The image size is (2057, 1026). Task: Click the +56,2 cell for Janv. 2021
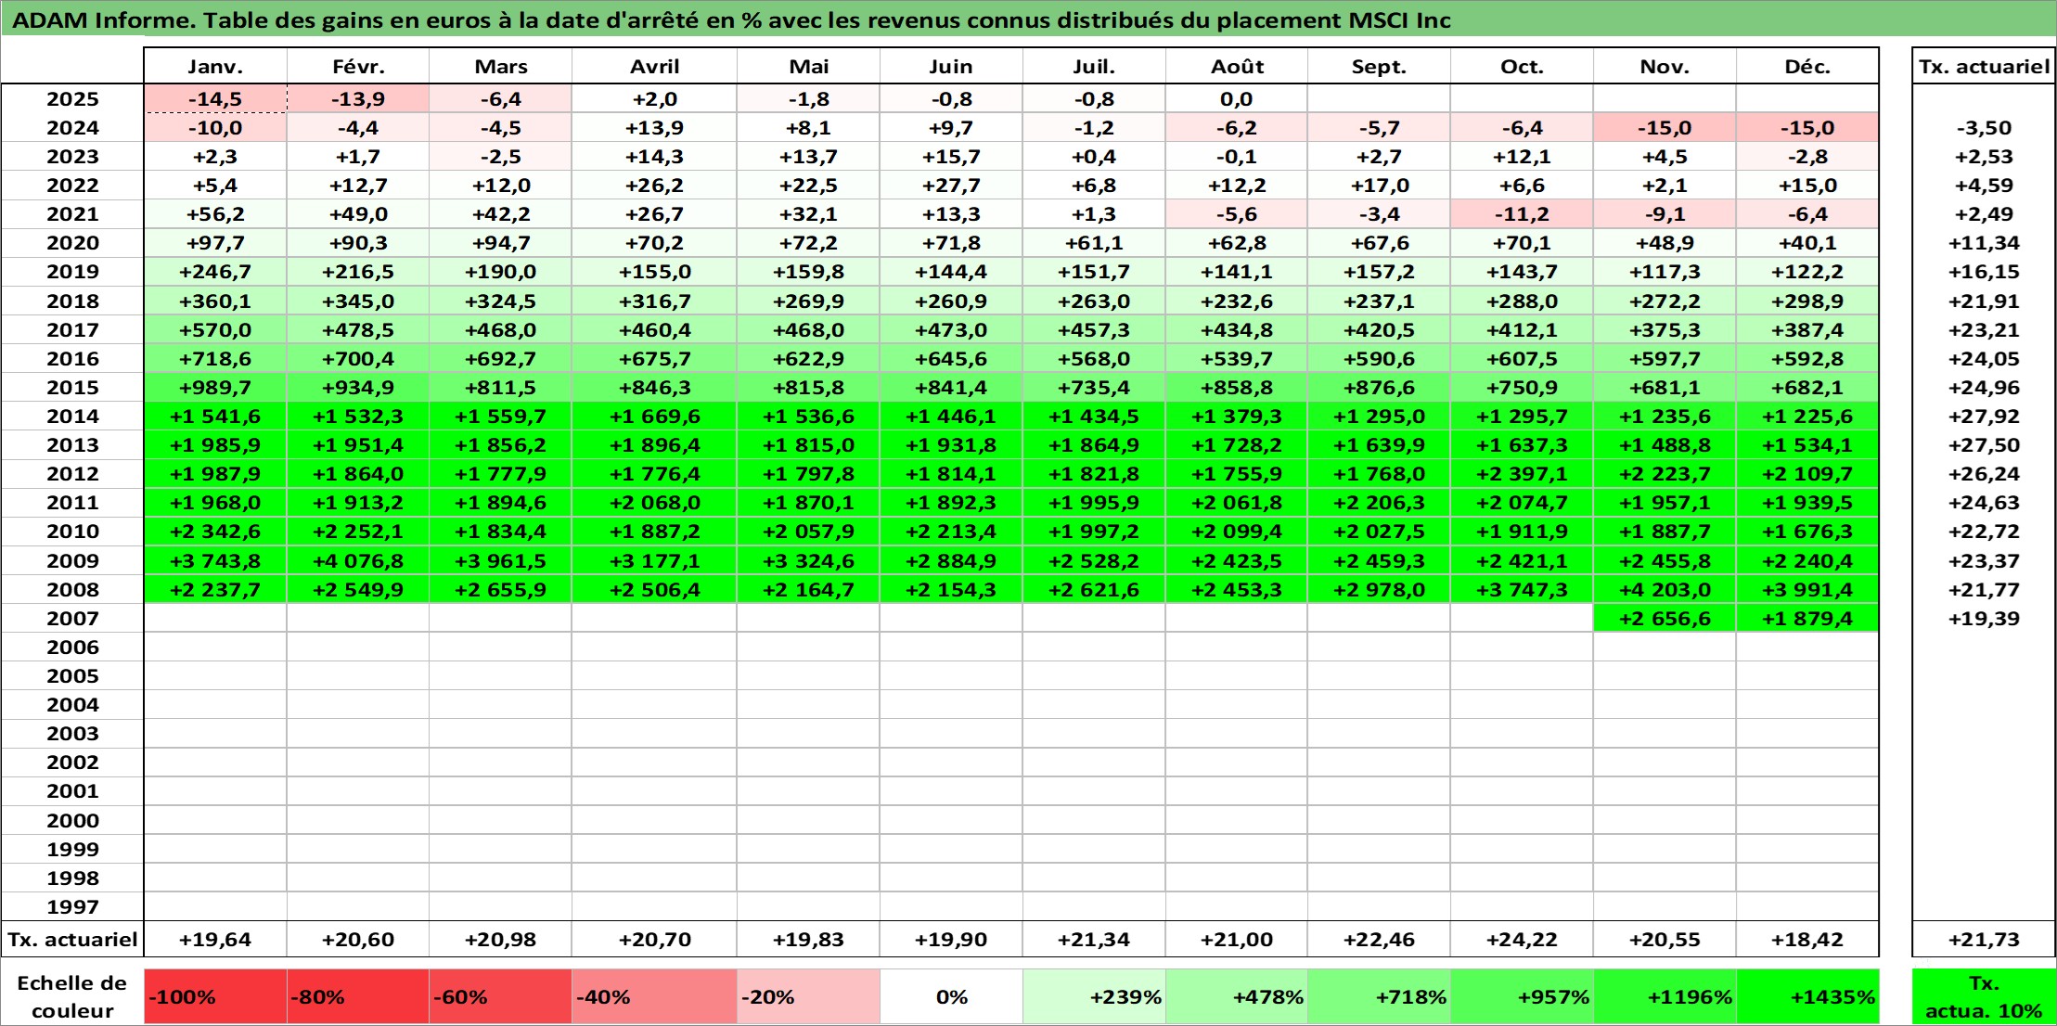215,214
